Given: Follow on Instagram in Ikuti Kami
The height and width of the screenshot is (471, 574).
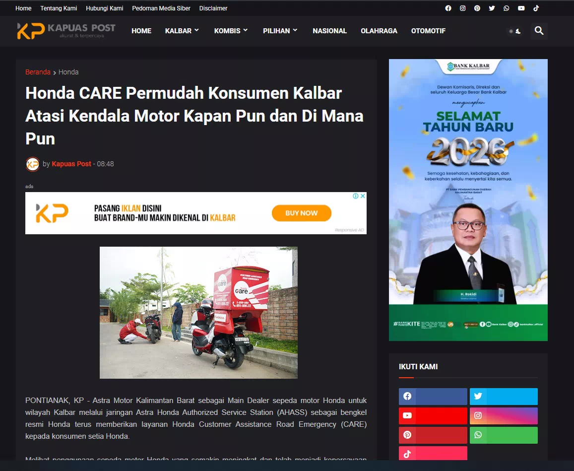Looking at the screenshot, I should (x=504, y=416).
